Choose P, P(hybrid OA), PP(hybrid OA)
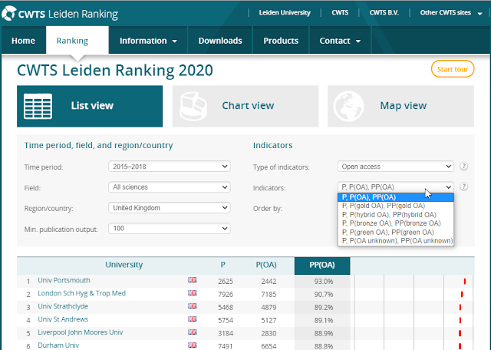Image resolution: width=491 pixels, height=350 pixels. [x=396, y=215]
